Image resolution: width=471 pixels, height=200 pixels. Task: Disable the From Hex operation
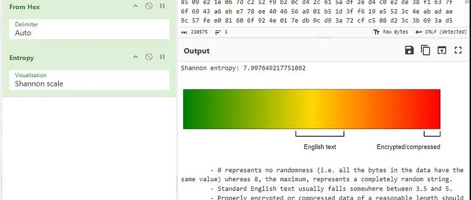pyautogui.click(x=149, y=6)
